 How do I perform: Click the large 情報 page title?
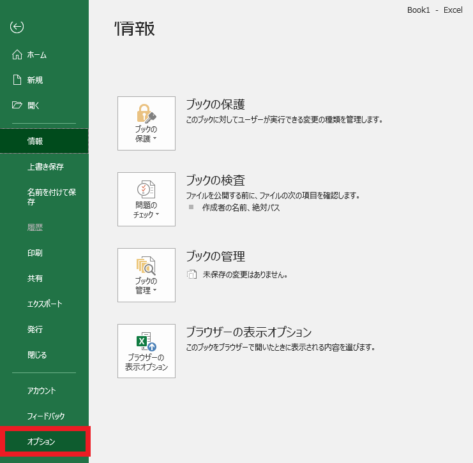(135, 29)
